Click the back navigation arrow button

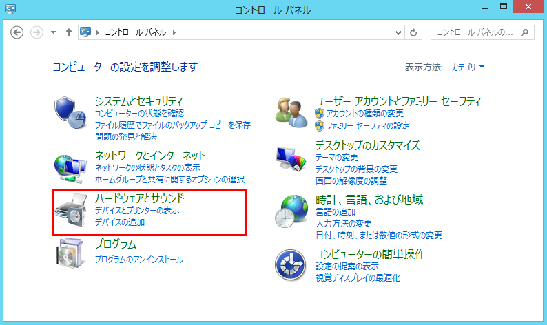[18, 32]
